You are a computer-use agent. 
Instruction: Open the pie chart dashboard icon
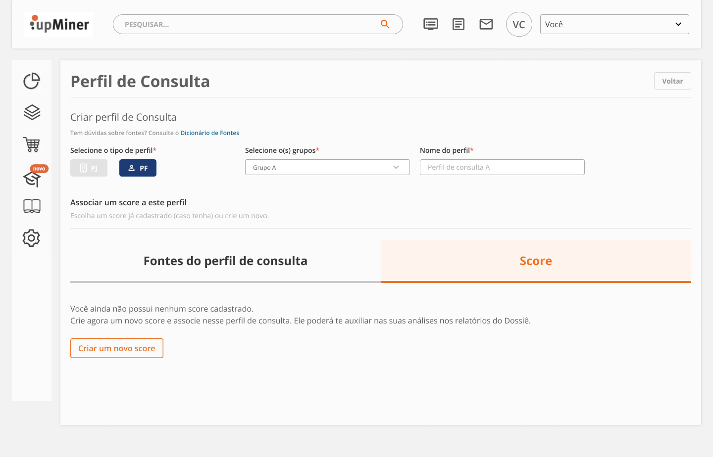click(x=32, y=81)
